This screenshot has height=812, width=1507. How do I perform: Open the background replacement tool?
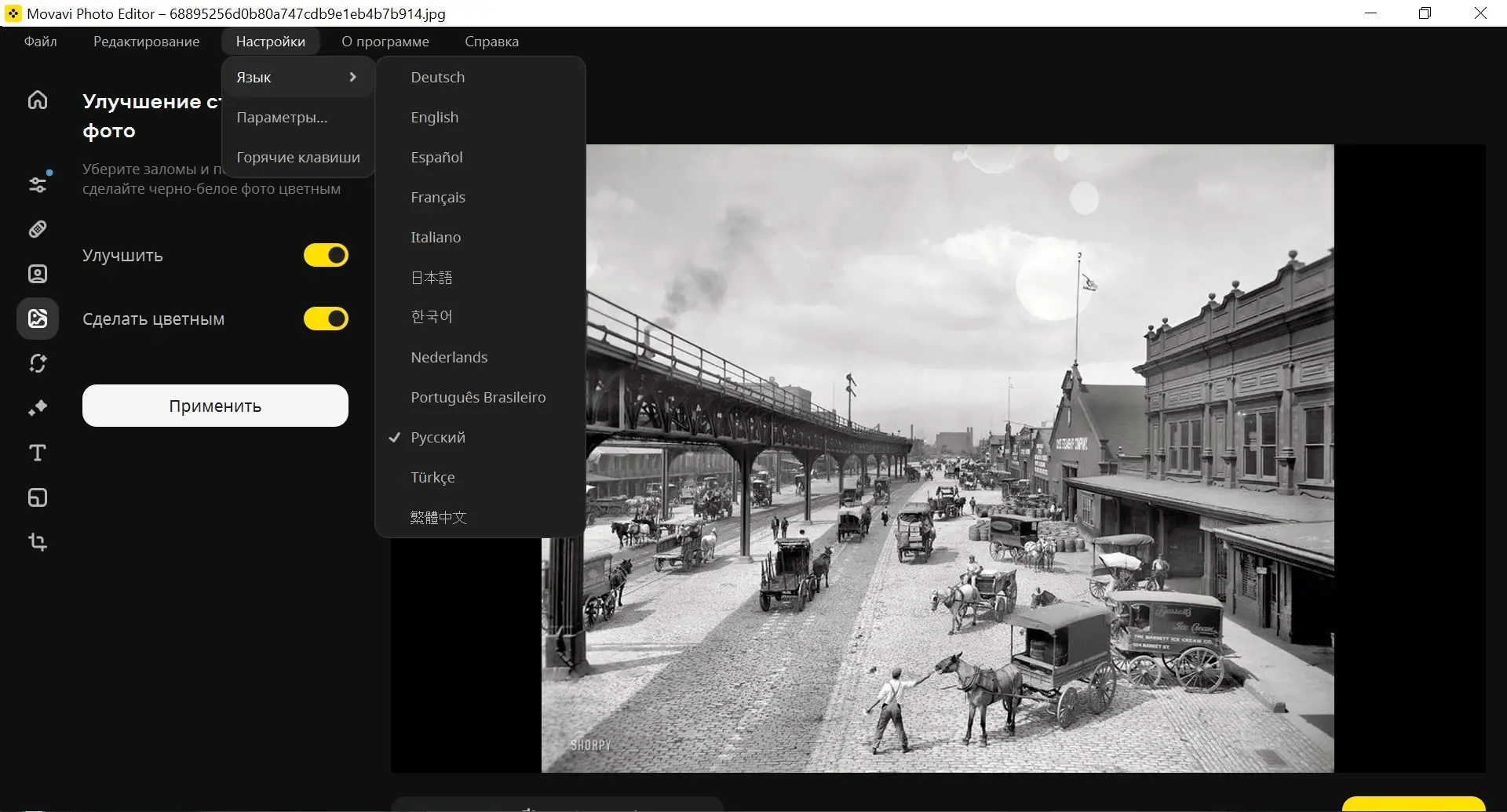38,363
